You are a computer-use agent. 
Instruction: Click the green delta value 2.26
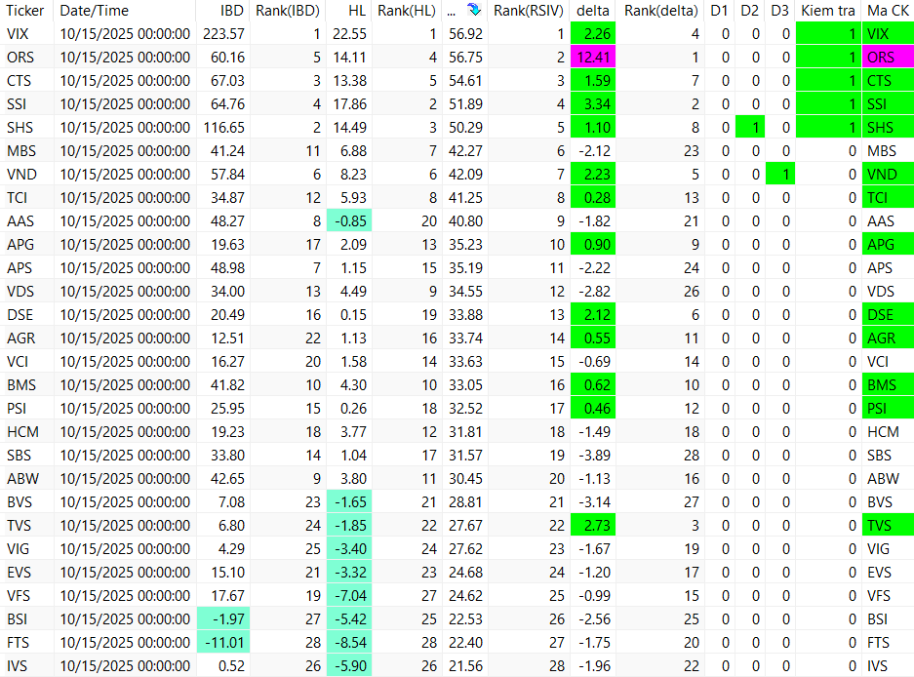click(593, 34)
